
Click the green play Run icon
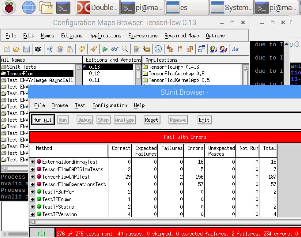click(105, 49)
